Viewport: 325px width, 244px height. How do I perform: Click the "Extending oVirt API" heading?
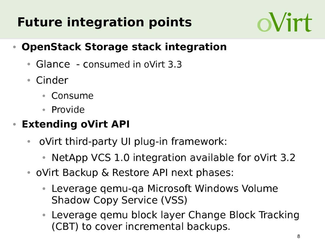pyautogui.click(x=76, y=124)
